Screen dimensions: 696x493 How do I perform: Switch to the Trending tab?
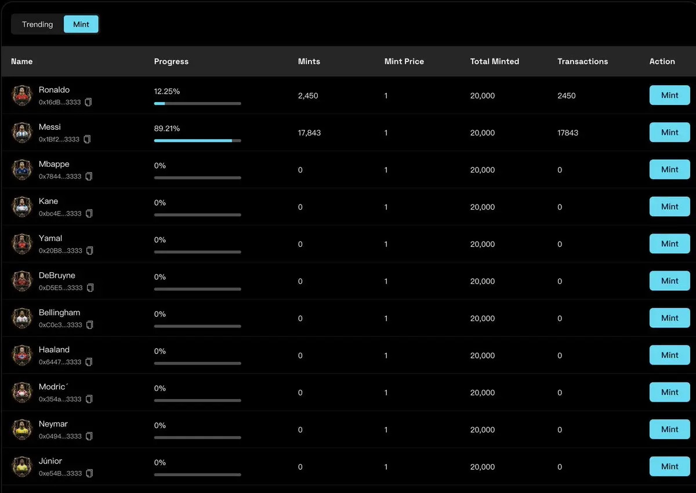click(x=38, y=24)
